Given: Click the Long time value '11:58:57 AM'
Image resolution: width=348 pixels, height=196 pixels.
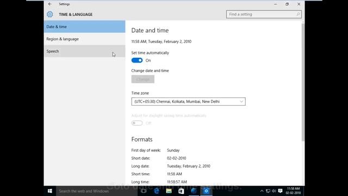Looking at the screenshot, I should (x=177, y=182).
